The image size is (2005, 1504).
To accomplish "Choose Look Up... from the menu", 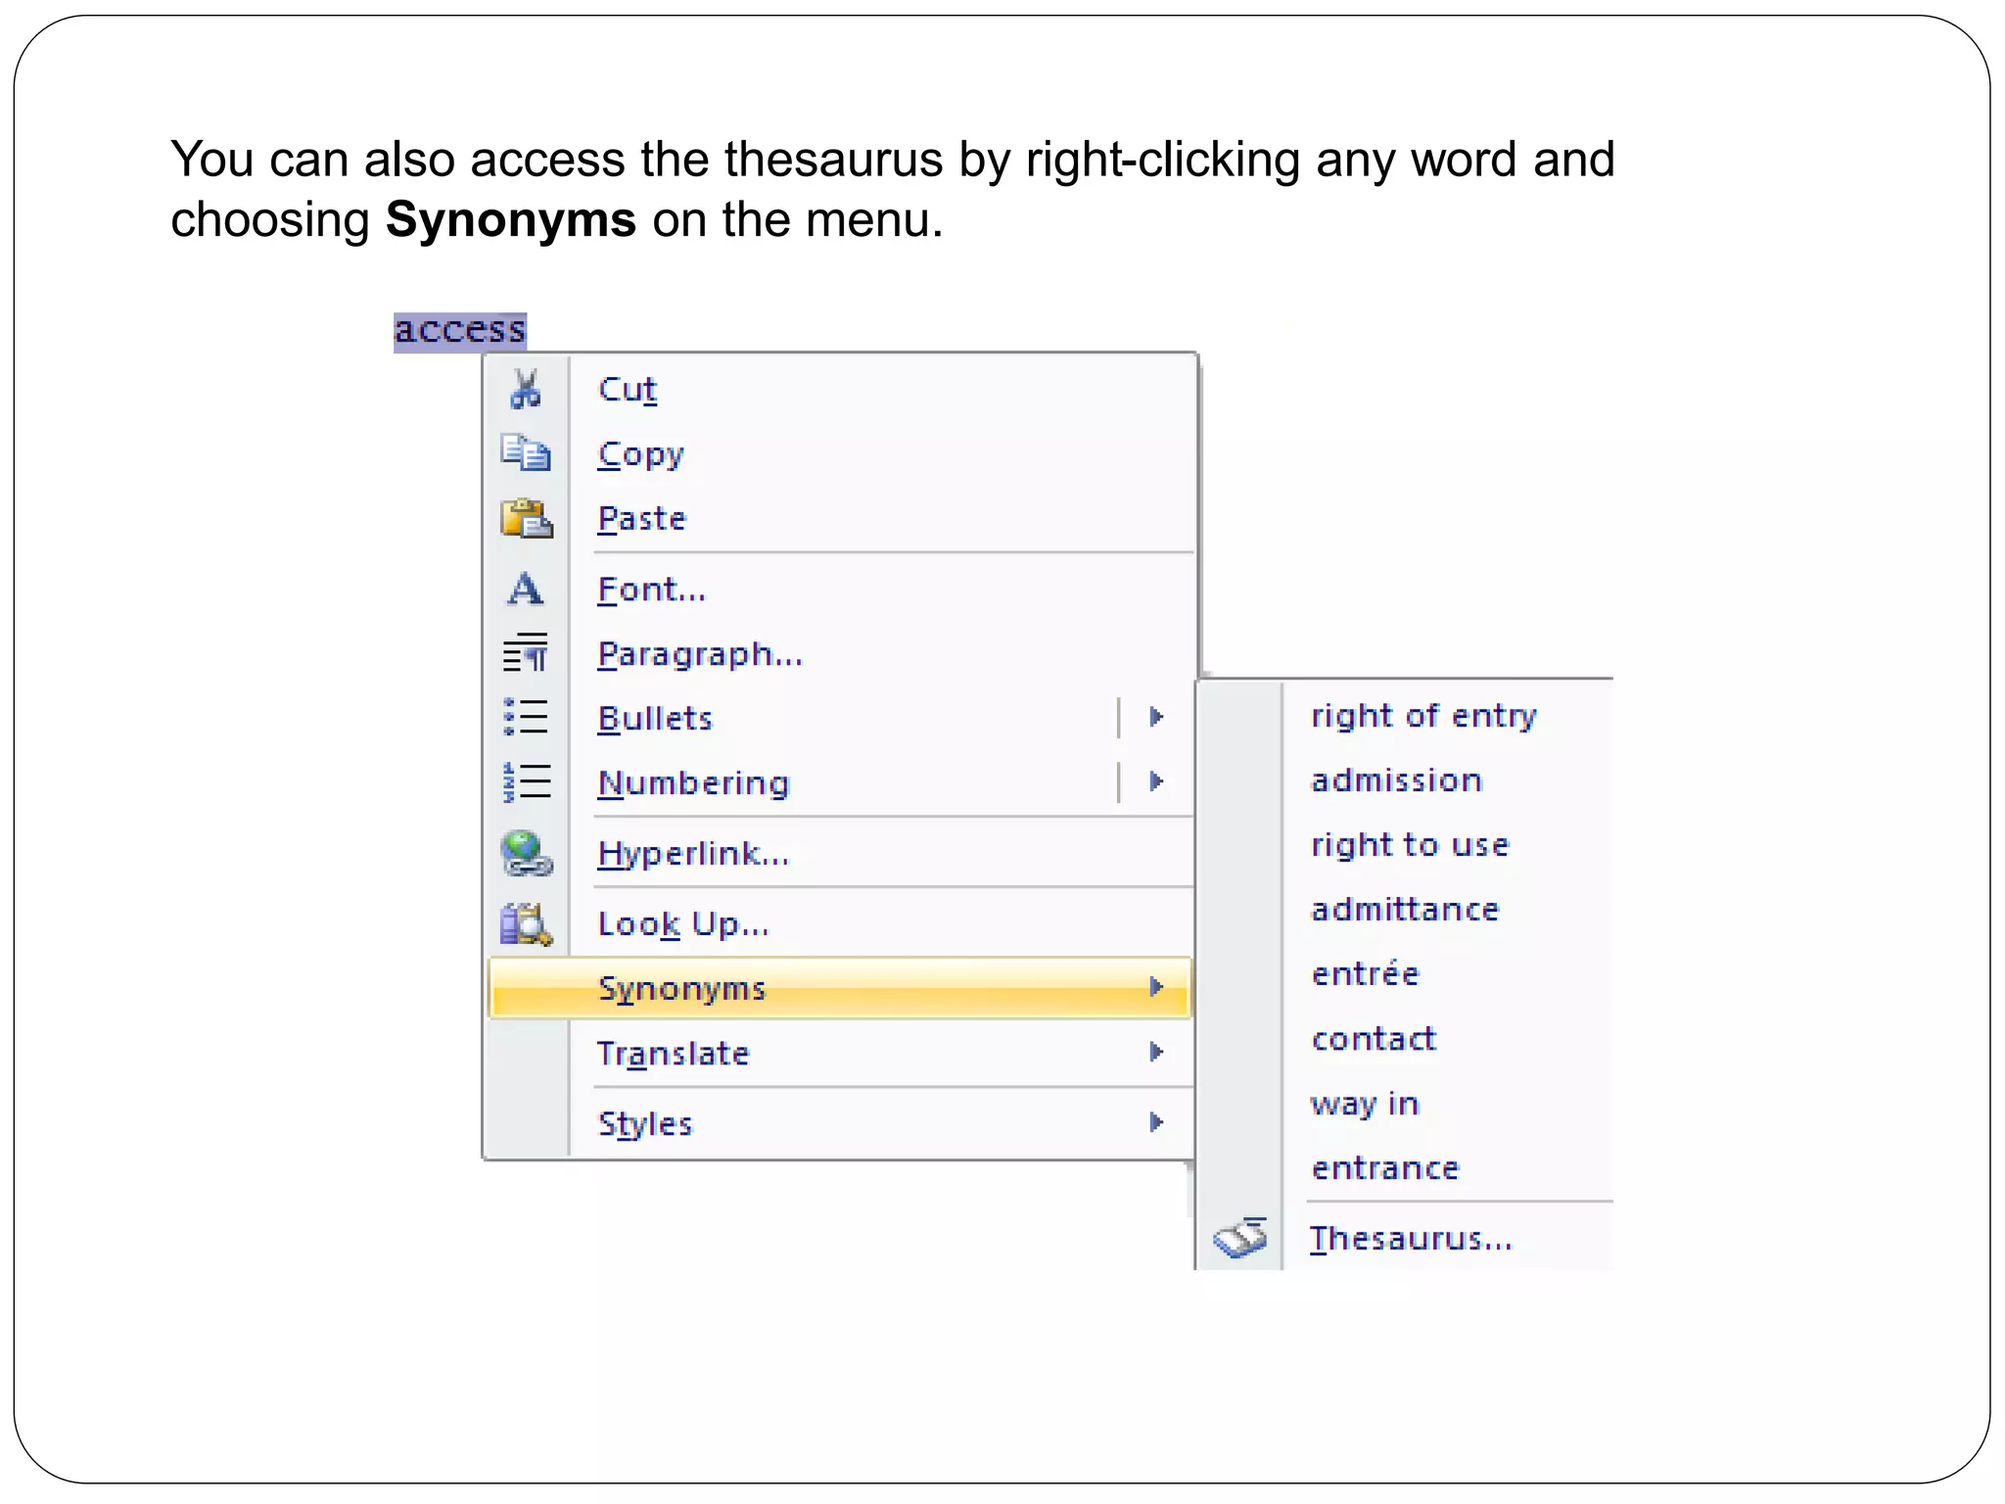I will (x=840, y=923).
